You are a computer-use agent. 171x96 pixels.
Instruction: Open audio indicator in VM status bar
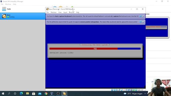(117, 90)
